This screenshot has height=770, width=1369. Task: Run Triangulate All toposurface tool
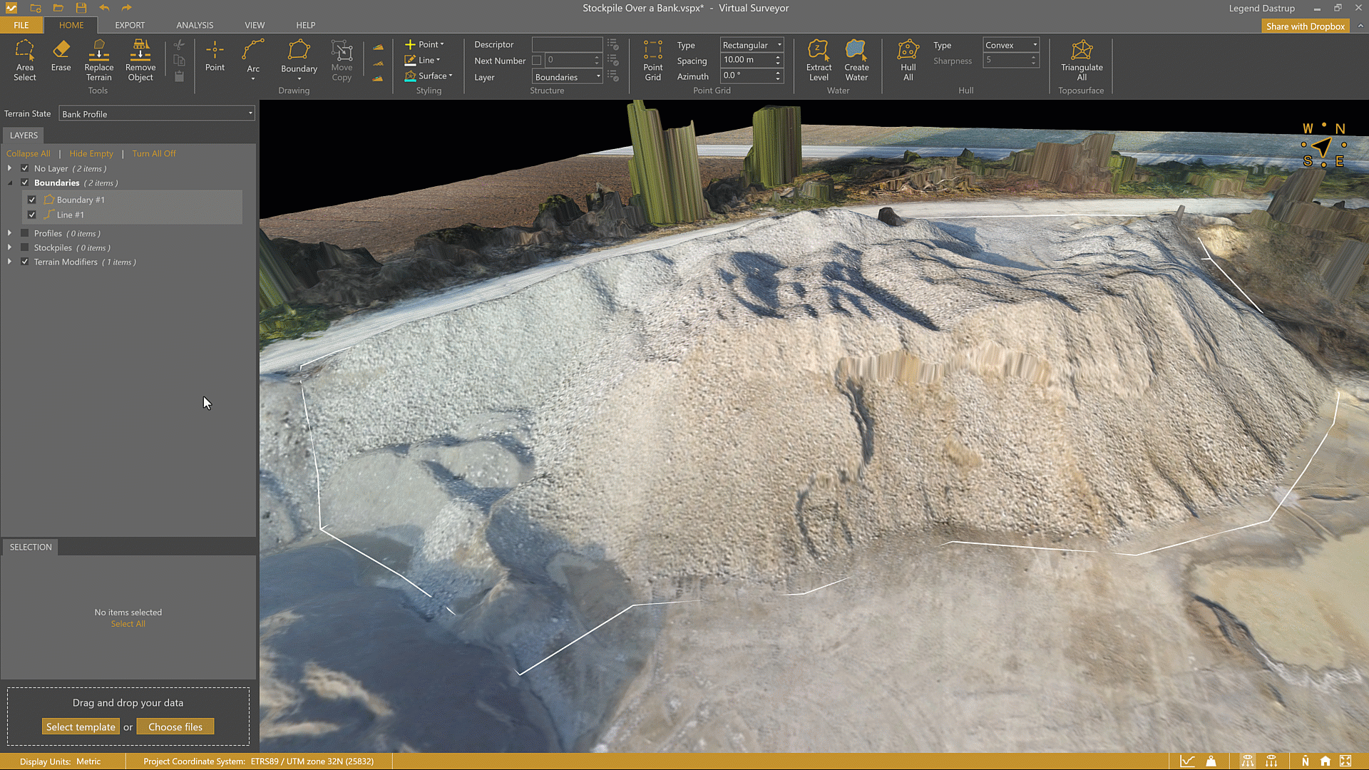(1081, 60)
